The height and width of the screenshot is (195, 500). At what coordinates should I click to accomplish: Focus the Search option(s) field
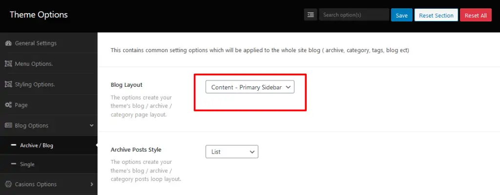[354, 15]
